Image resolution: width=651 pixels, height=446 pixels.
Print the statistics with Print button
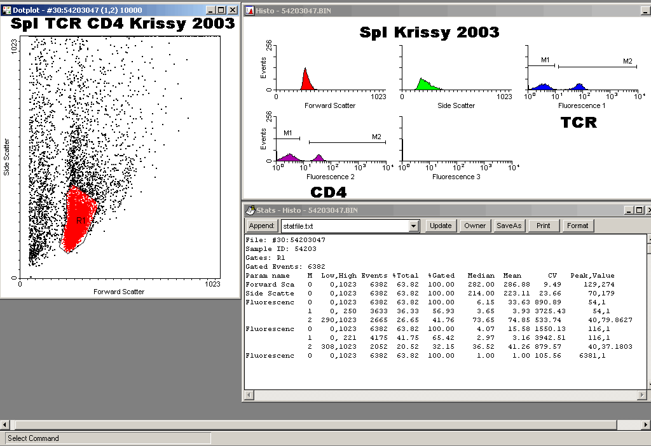point(543,226)
